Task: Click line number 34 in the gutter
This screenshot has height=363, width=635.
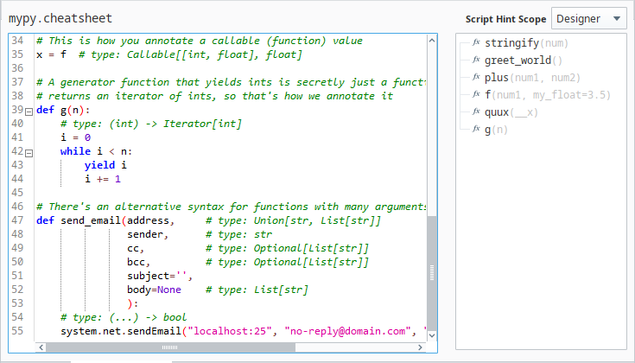Action: point(17,41)
